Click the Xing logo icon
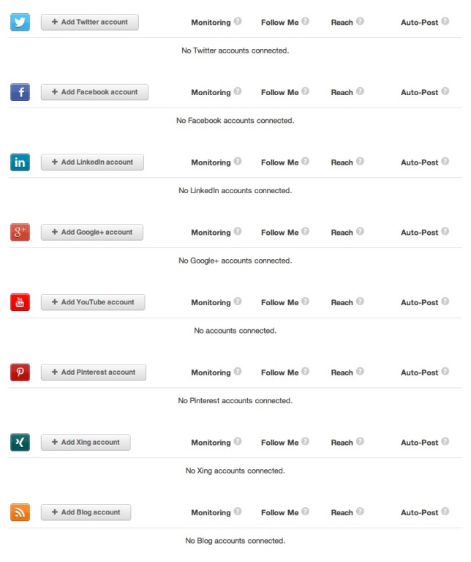 (20, 442)
